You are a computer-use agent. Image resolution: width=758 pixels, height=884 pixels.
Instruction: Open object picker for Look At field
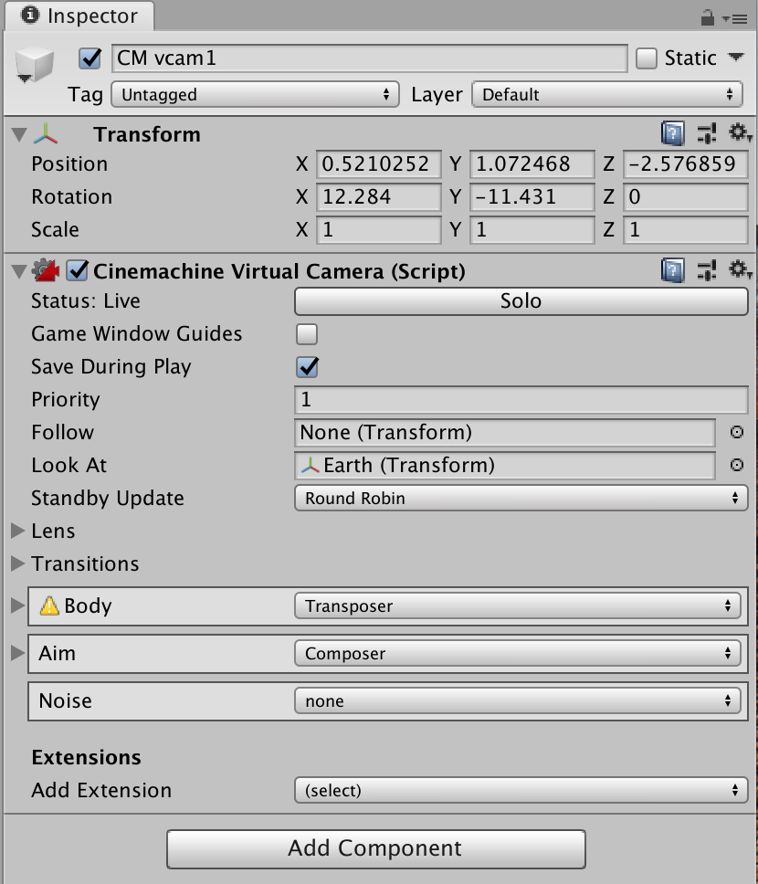[x=737, y=465]
